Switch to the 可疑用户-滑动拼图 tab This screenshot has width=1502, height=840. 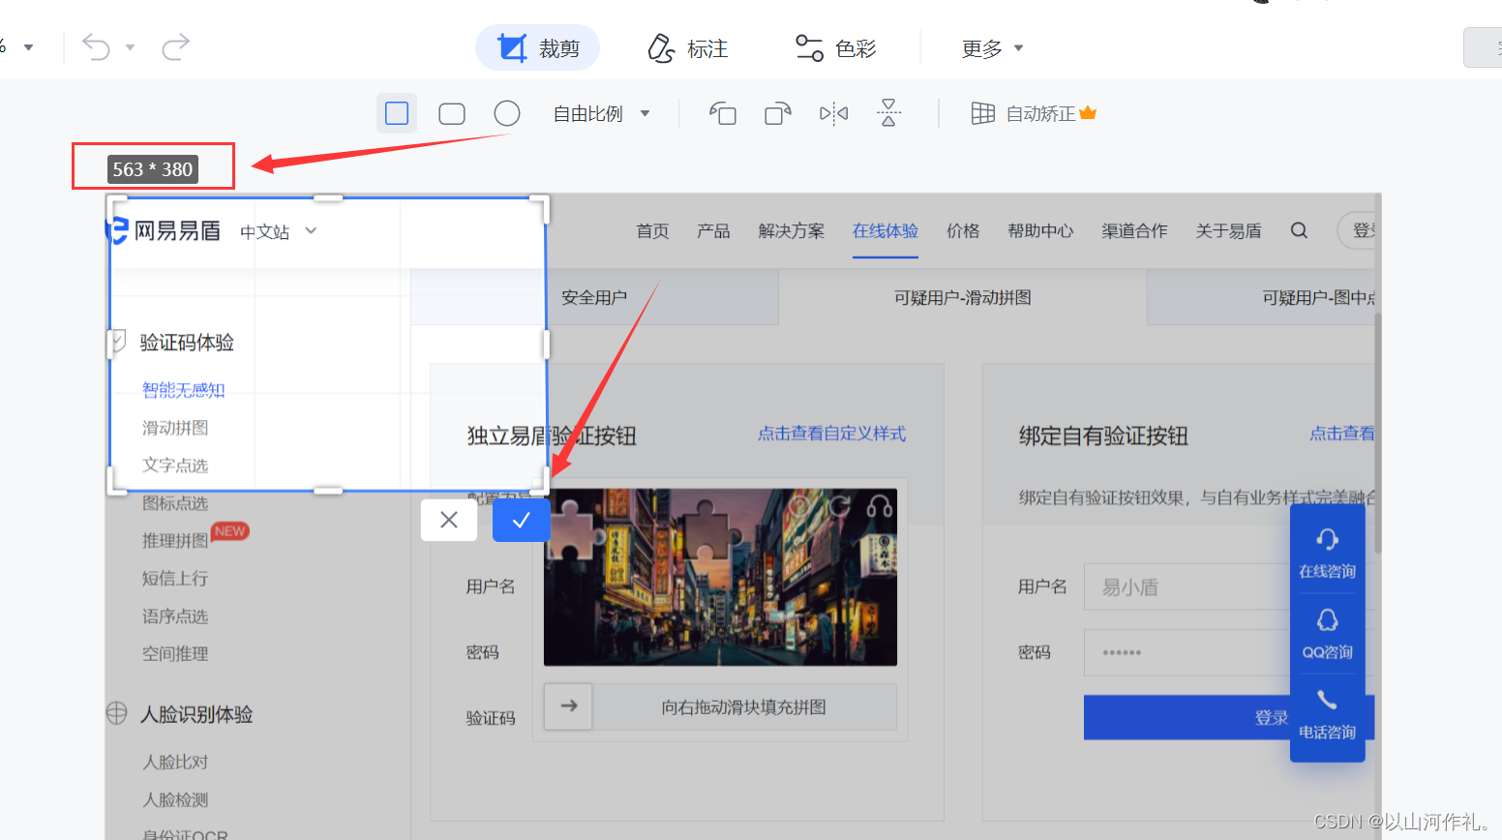(963, 298)
